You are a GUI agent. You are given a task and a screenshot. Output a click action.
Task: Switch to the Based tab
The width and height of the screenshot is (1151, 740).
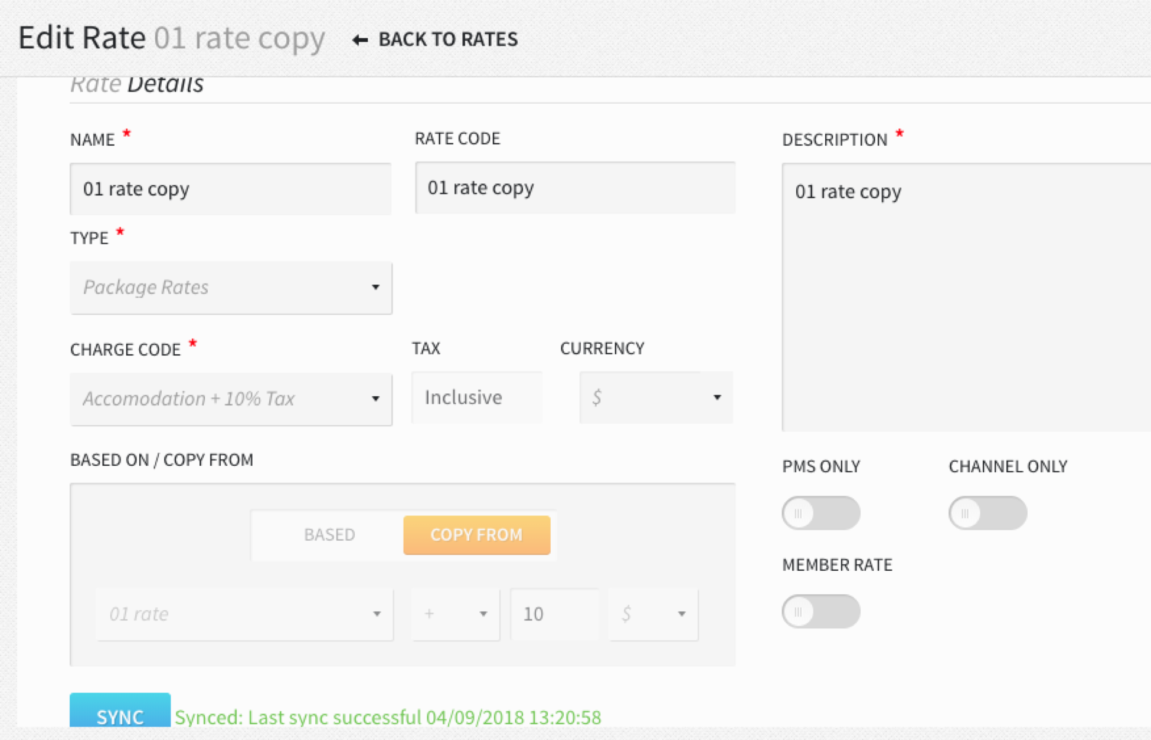click(329, 535)
